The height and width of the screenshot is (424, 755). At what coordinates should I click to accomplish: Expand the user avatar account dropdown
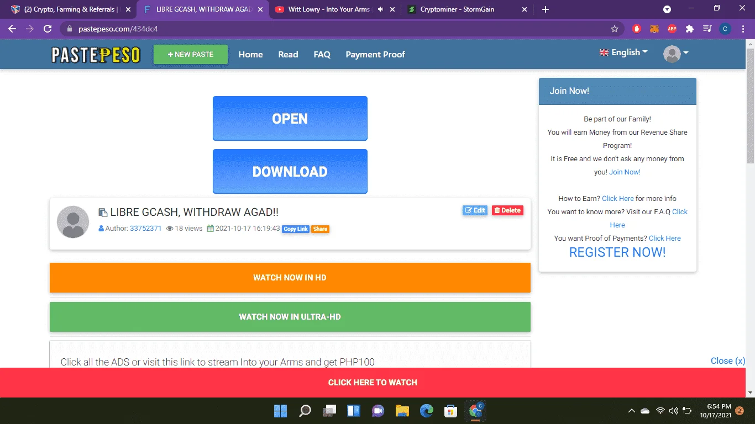pos(675,54)
